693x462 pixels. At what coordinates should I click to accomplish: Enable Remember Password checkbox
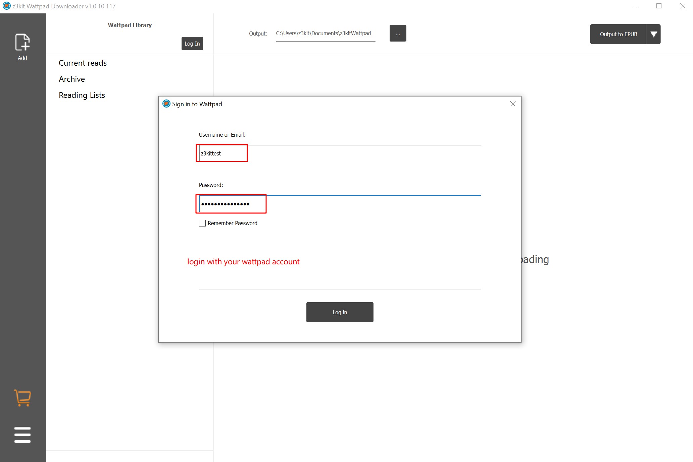tap(202, 223)
